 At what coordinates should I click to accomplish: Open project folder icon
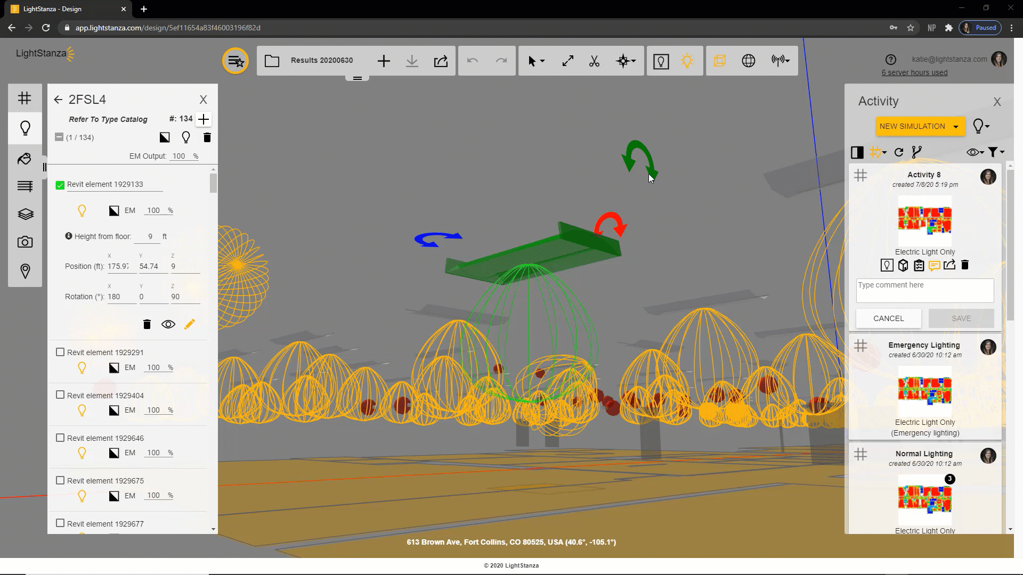coord(272,61)
